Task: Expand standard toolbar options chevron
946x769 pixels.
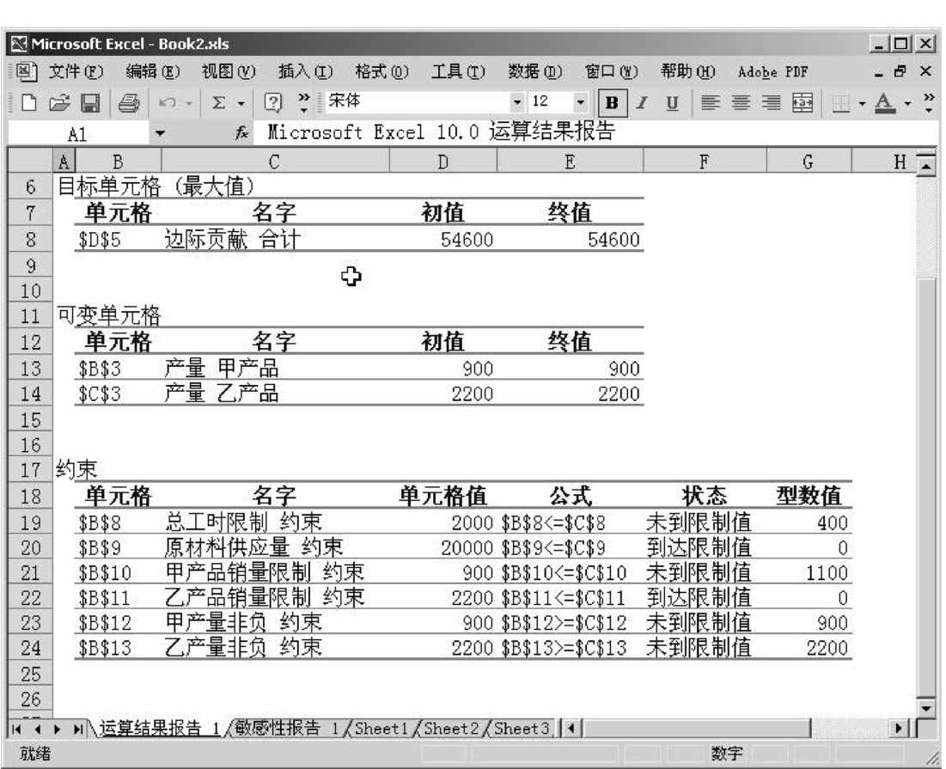Action: point(304,103)
